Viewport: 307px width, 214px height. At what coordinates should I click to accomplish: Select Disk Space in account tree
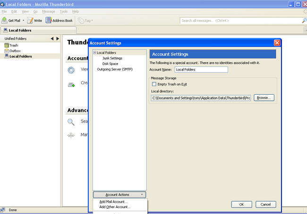coord(110,63)
